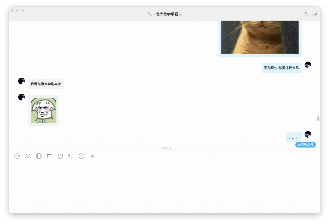Click the map icon in the chat toolbar

(x=60, y=156)
